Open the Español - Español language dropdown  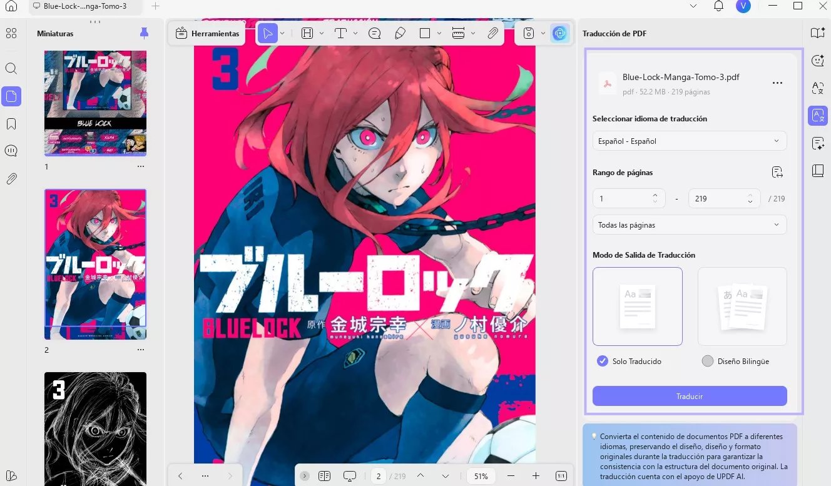coord(690,141)
